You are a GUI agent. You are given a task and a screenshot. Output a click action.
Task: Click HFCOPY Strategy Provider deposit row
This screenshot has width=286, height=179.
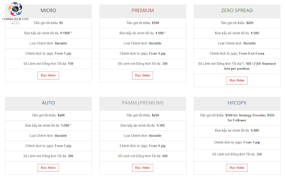pos(237,118)
